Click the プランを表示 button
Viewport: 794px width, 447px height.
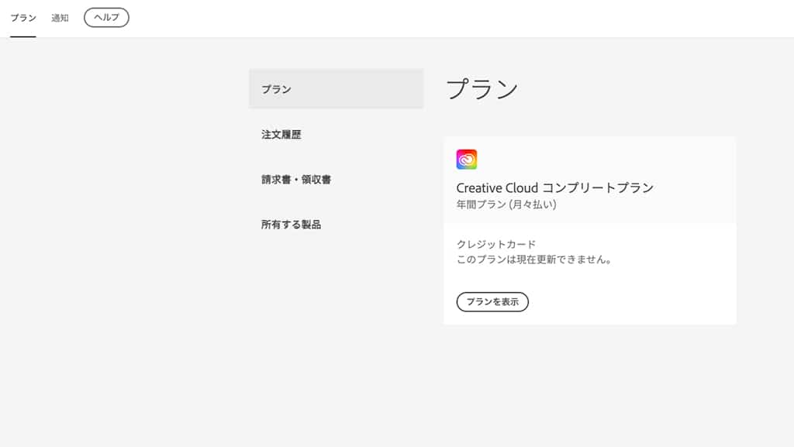click(492, 302)
